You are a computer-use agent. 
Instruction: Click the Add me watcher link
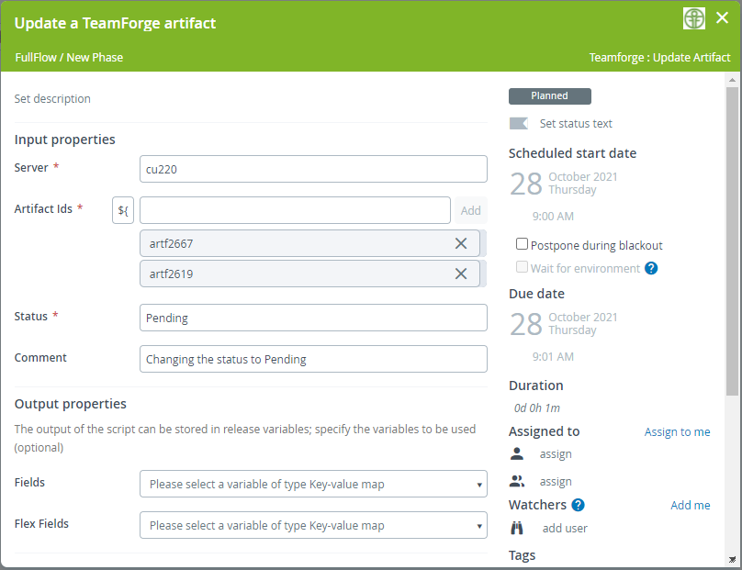point(690,506)
